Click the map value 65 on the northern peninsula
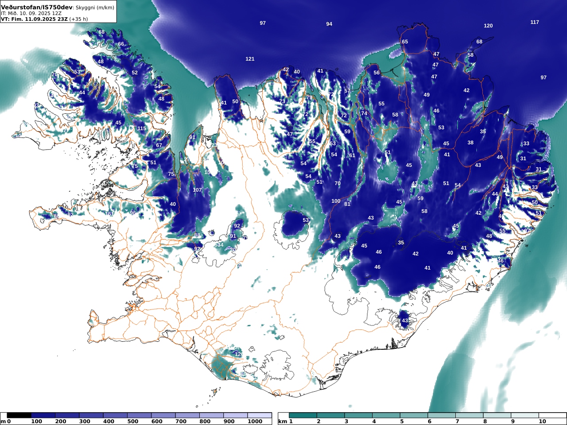 point(405,42)
